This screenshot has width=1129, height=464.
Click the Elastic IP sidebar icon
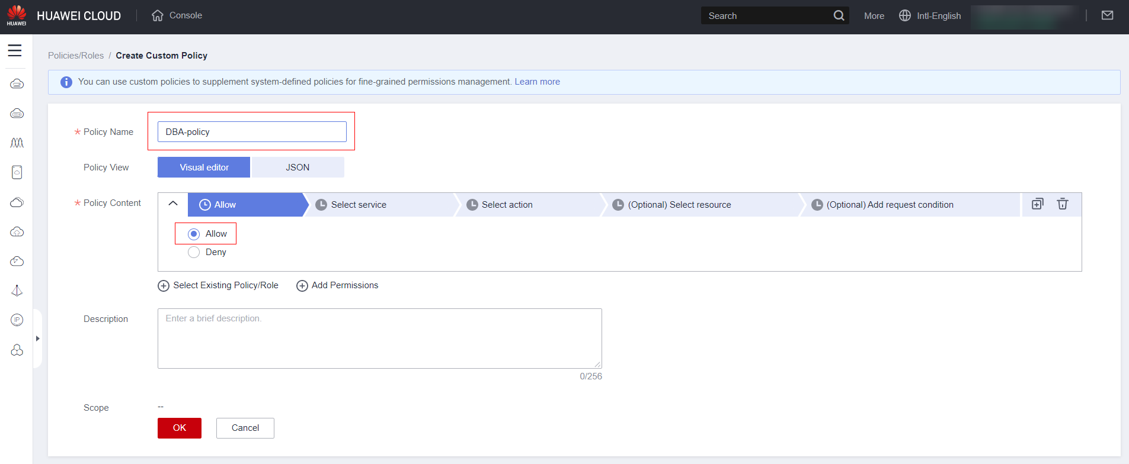pos(17,320)
